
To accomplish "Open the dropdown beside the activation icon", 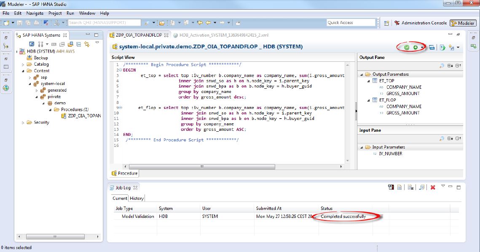I will click(x=422, y=48).
